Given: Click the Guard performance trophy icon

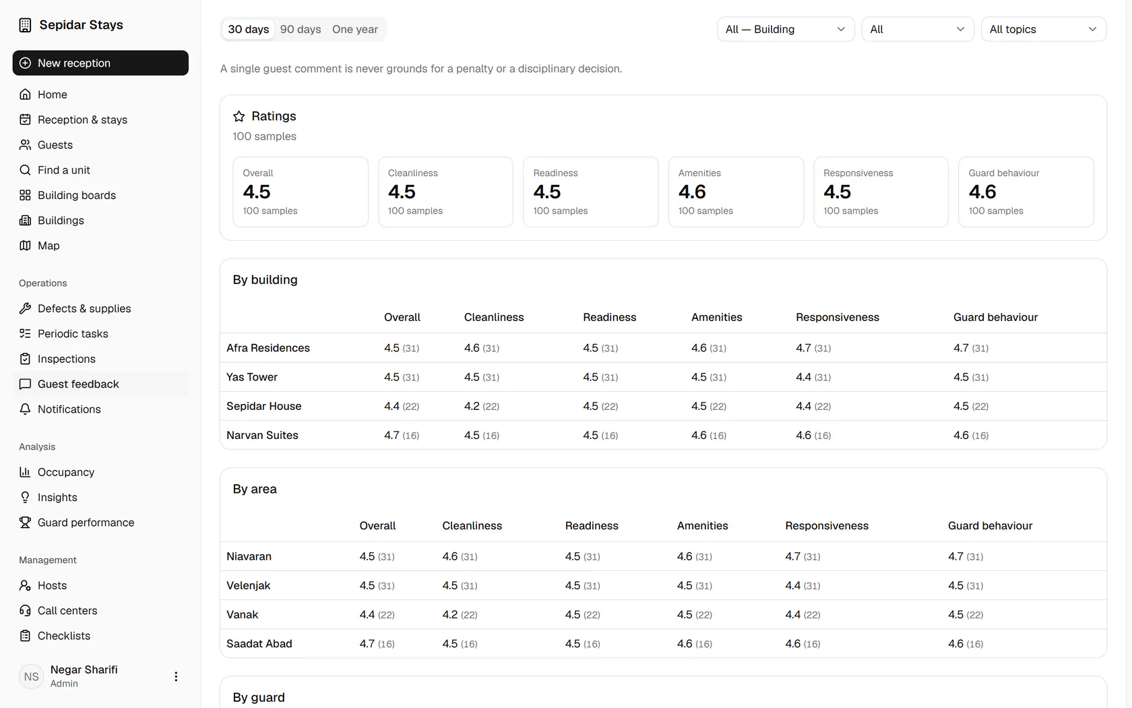Looking at the screenshot, I should pos(25,523).
